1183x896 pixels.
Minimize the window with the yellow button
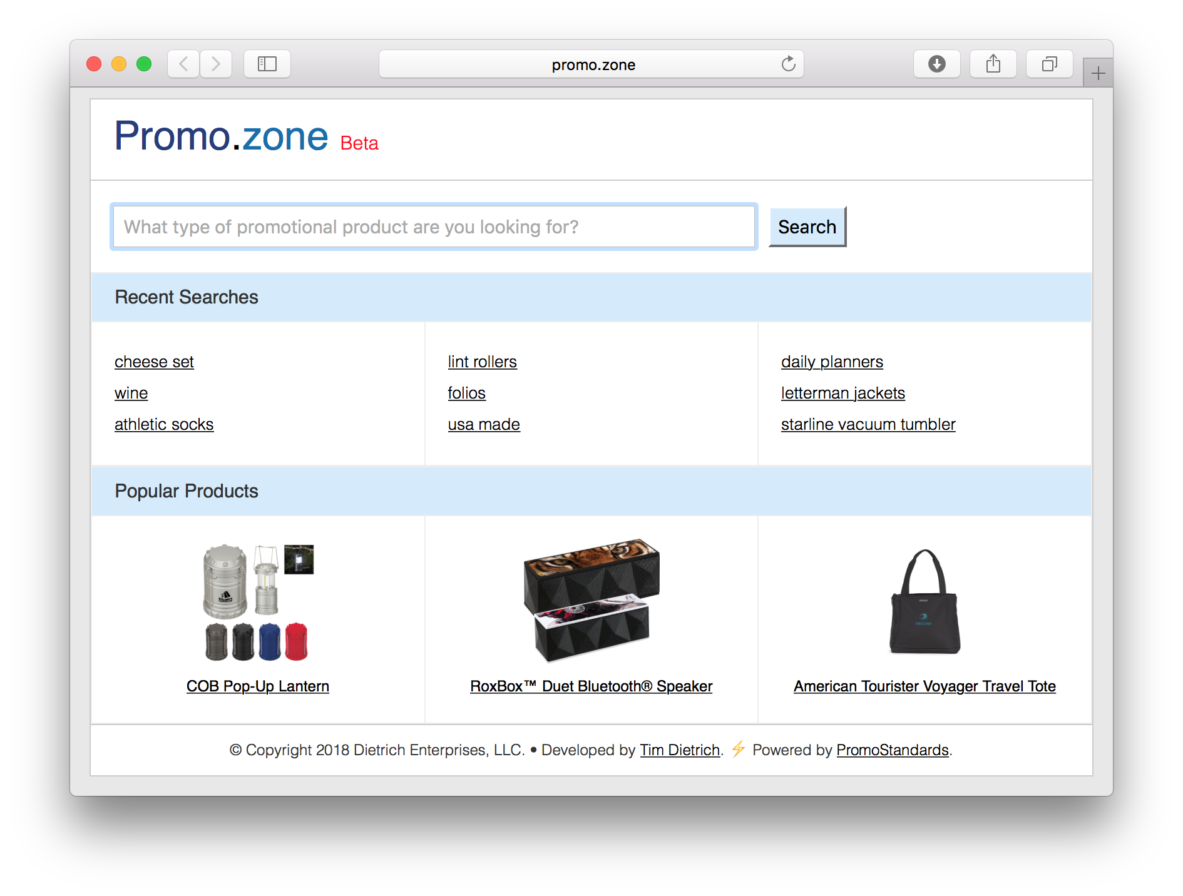[x=119, y=64]
